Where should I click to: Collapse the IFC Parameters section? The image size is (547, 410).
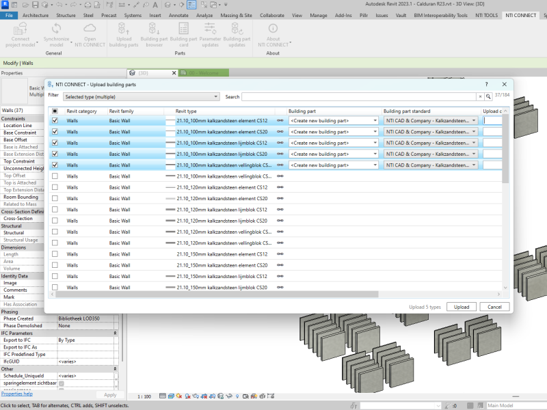click(x=115, y=333)
